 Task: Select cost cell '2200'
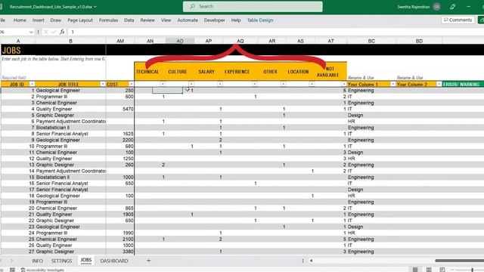tap(120, 140)
